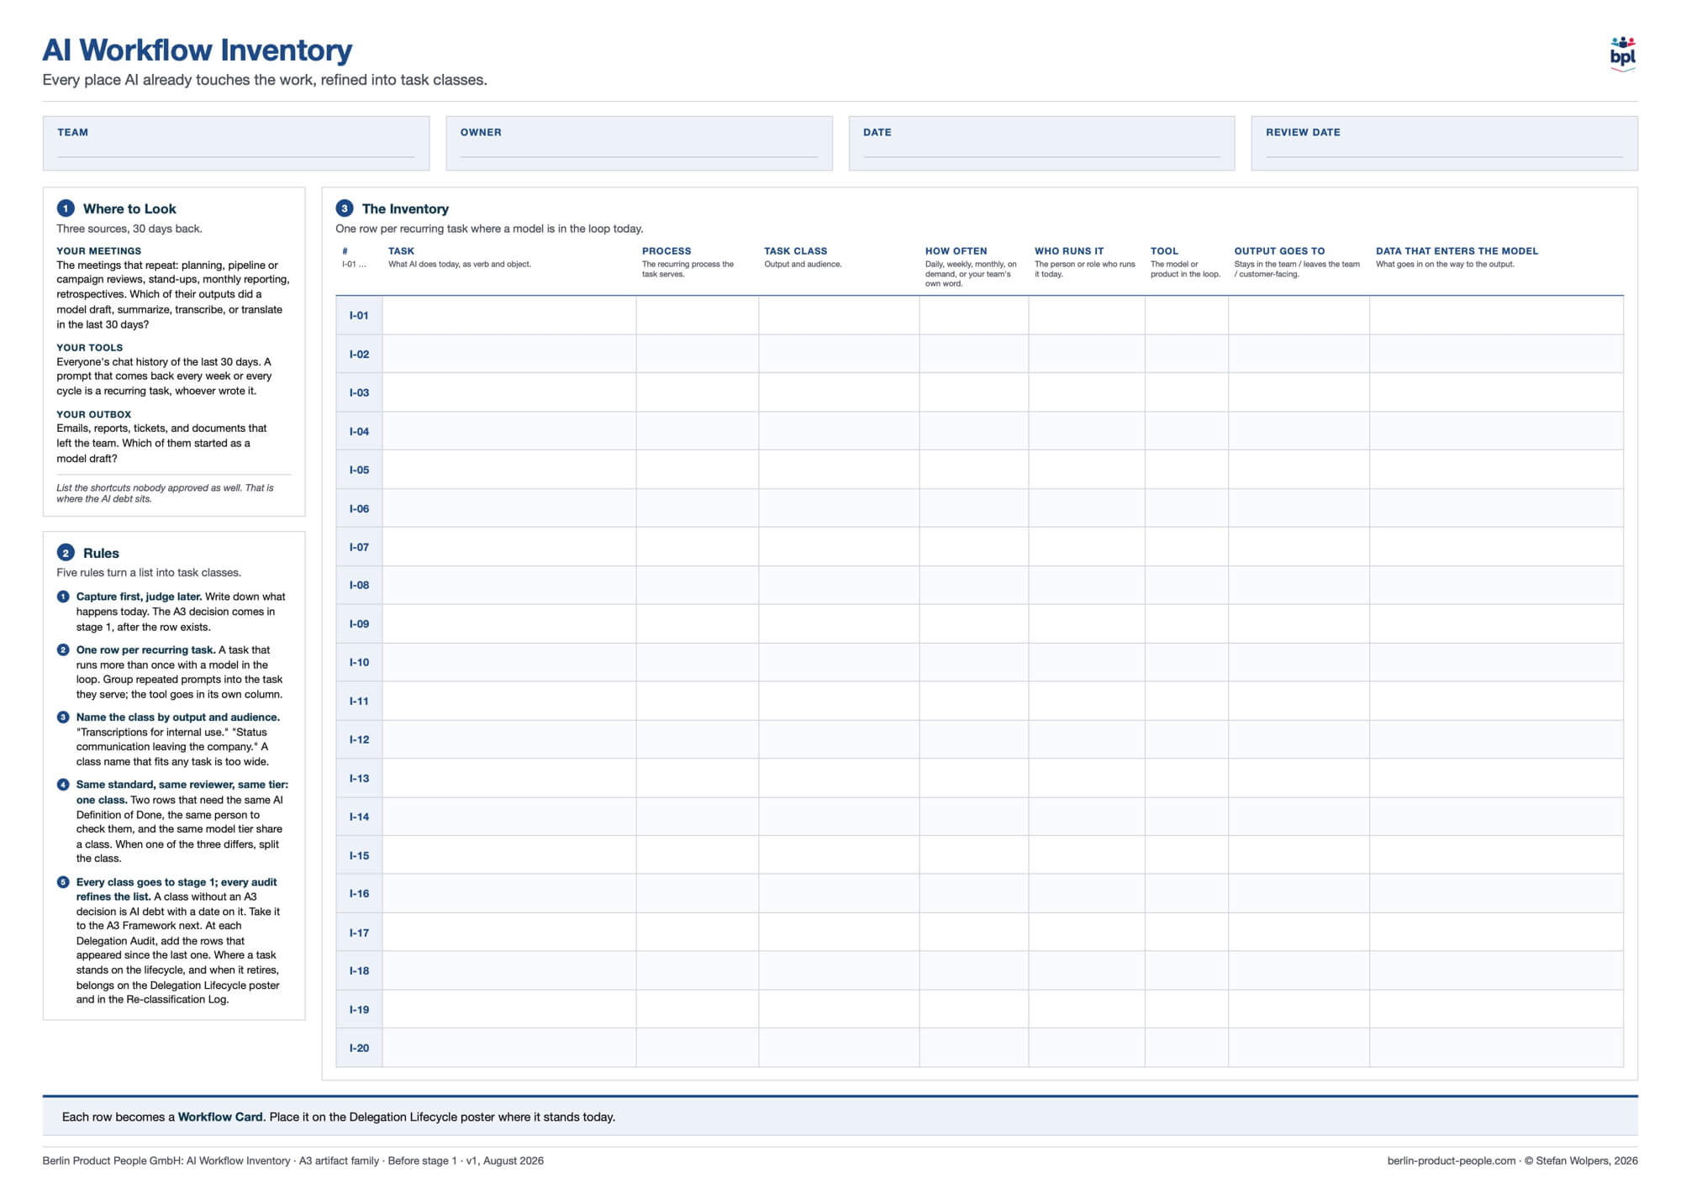Click row label I-11

[359, 701]
